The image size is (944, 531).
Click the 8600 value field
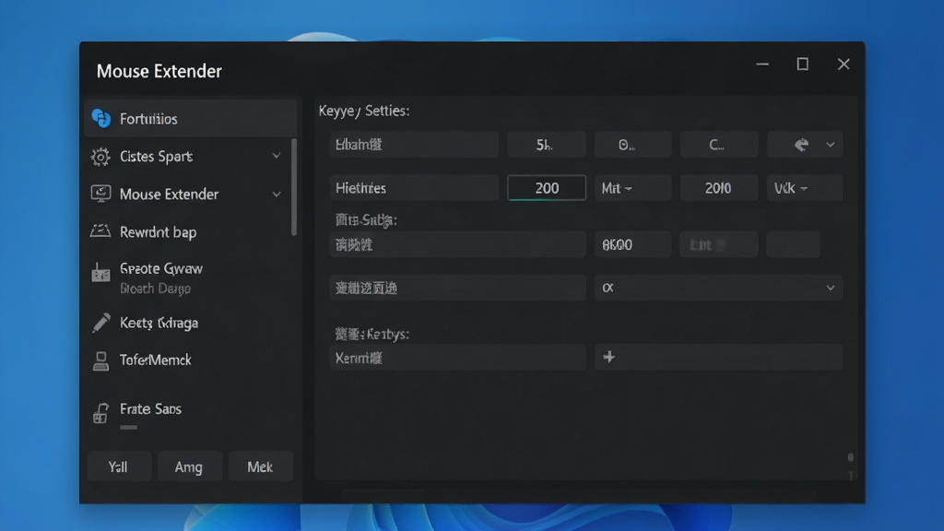[x=632, y=244]
